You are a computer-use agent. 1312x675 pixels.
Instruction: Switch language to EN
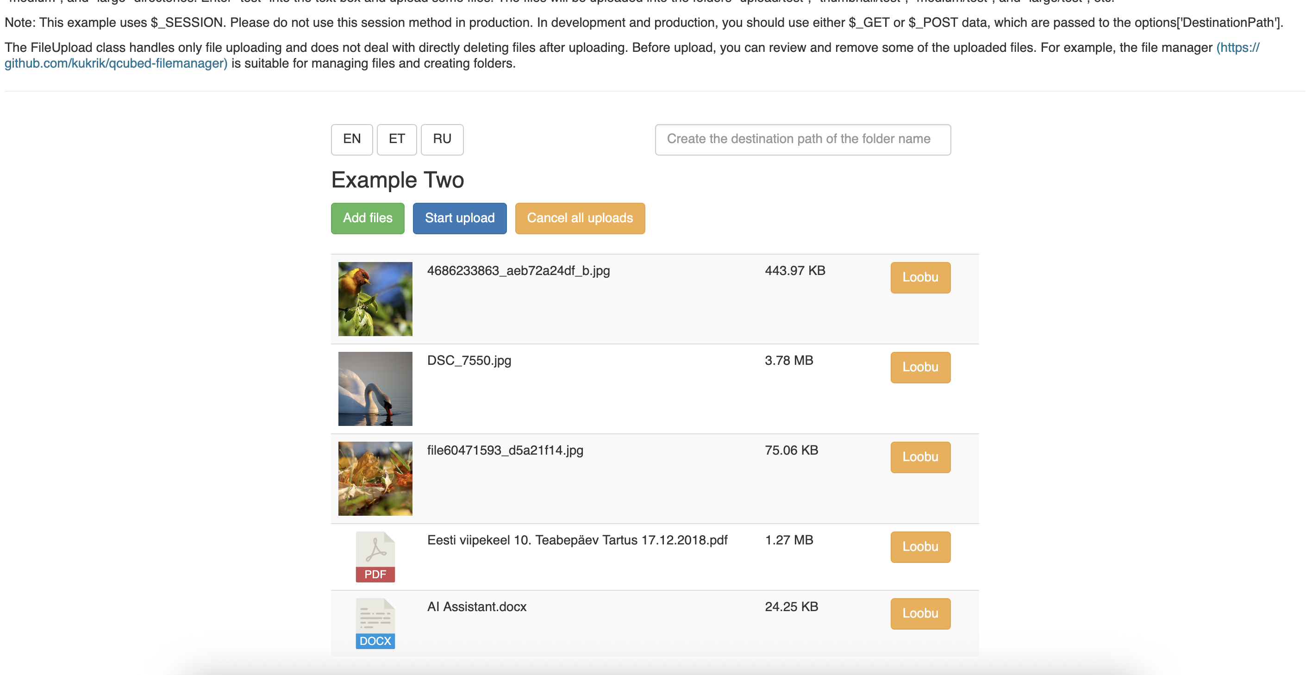(351, 139)
